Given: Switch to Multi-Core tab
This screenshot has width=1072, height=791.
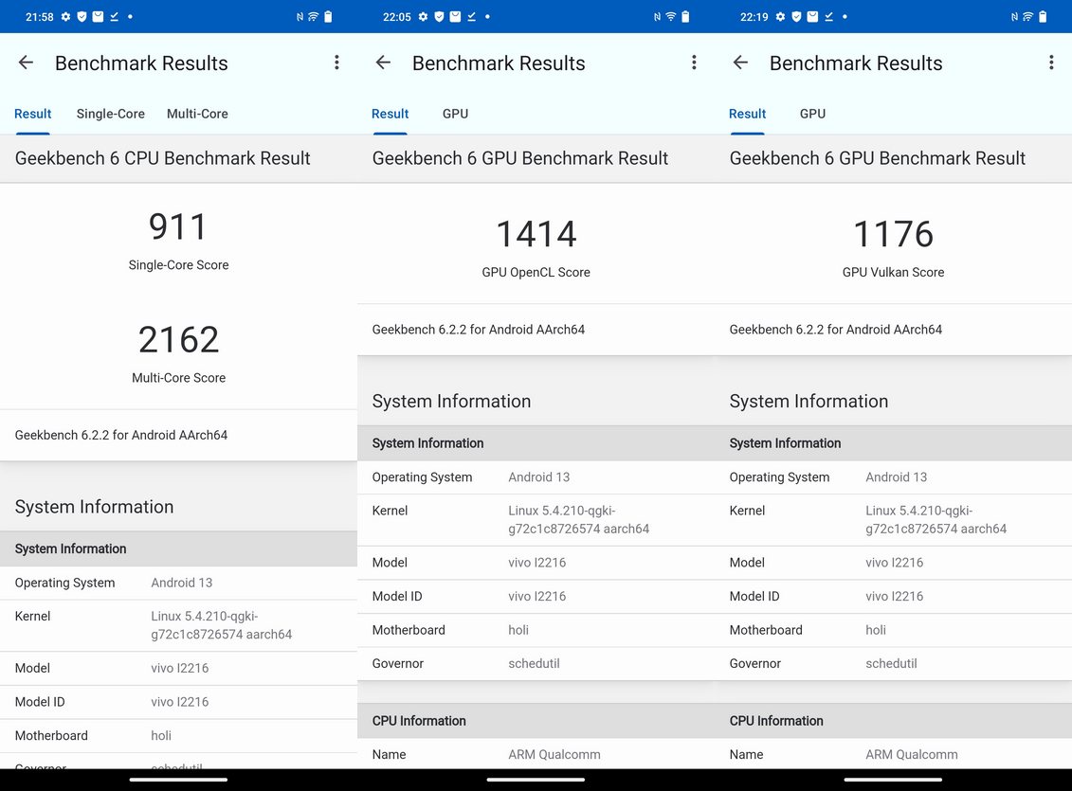Looking at the screenshot, I should click(x=197, y=114).
